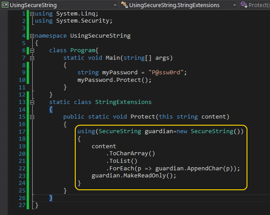This screenshot has height=215, width=270.
Task: Click the StringExtensions class icon in navigation bar
Action: pos(124,5)
